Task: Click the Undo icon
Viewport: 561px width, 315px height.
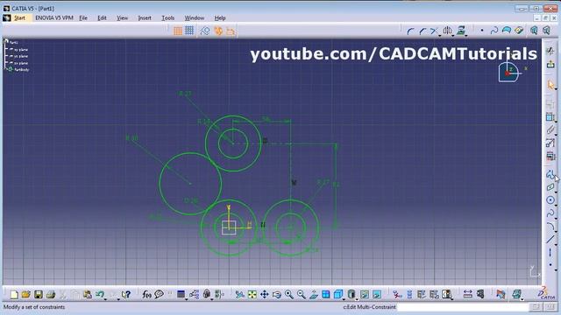Action: tap(100, 295)
